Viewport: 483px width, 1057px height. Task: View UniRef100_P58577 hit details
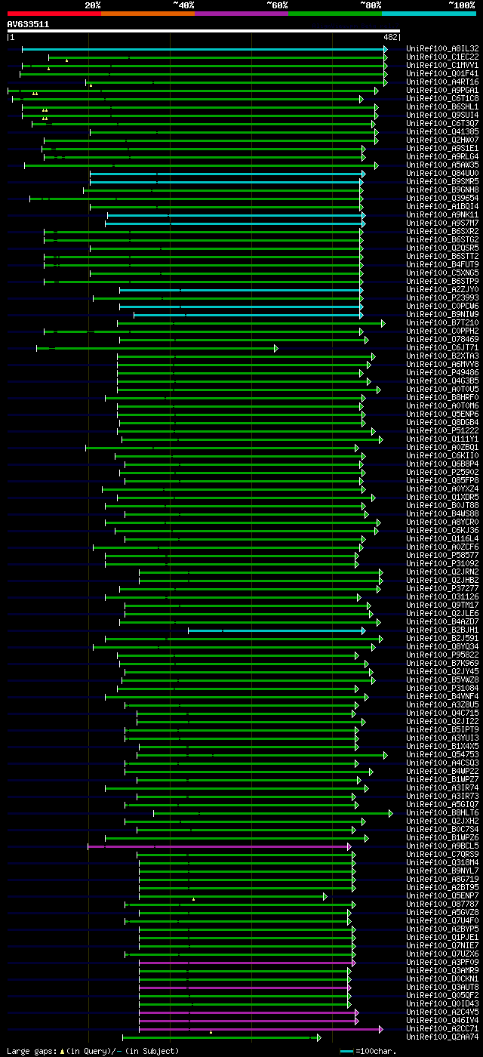(x=442, y=555)
